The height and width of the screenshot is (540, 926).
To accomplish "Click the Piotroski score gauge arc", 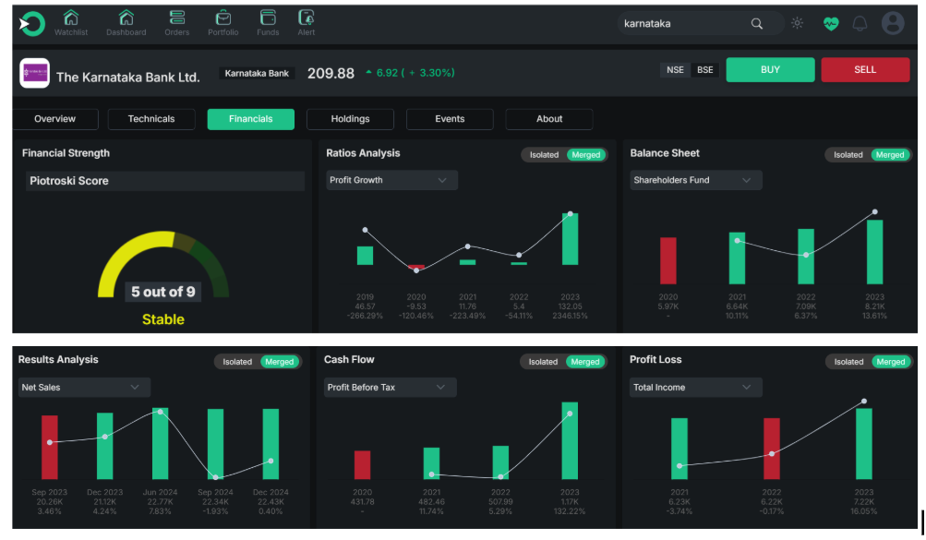I will [x=163, y=263].
